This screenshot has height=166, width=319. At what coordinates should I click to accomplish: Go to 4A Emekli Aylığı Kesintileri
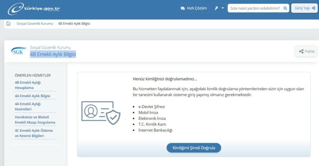[x=28, y=106]
